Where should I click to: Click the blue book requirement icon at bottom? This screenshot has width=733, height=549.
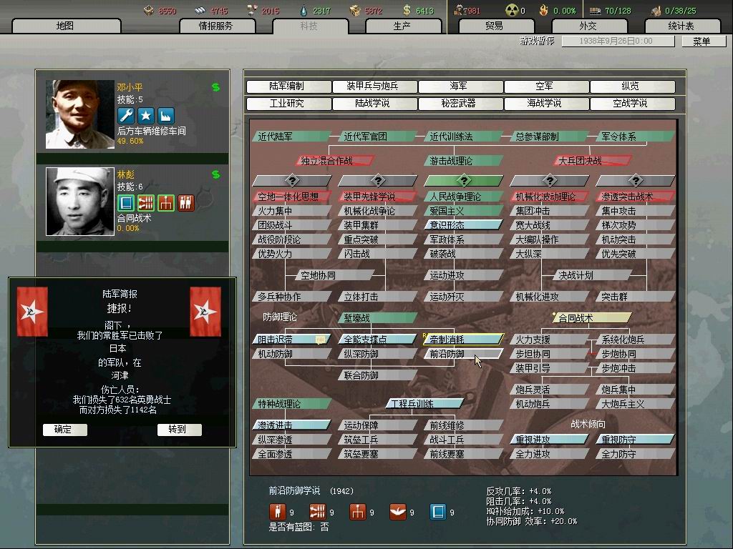pyautogui.click(x=438, y=512)
